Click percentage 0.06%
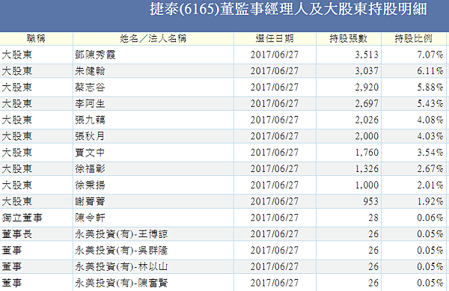This screenshot has height=291, width=449. tap(430, 218)
